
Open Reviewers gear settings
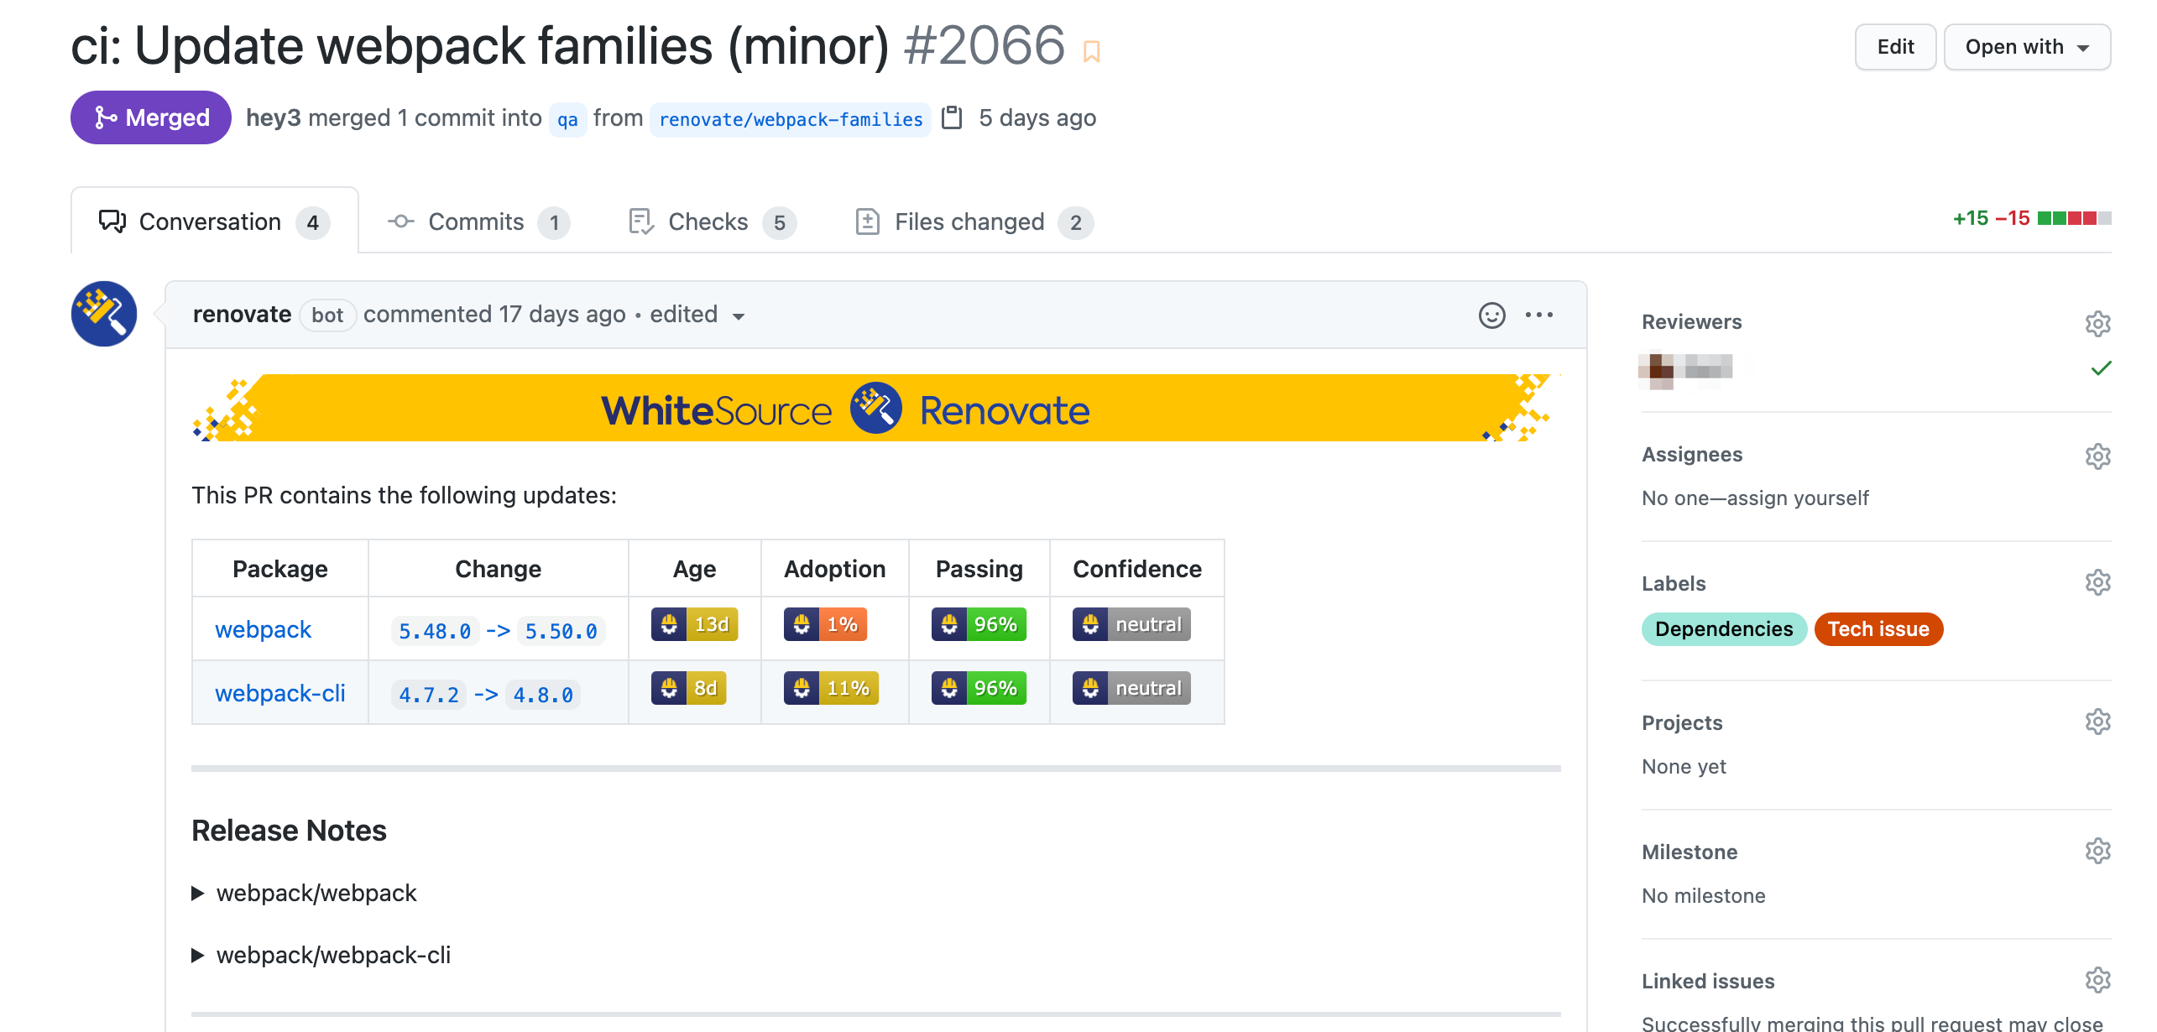pyautogui.click(x=2097, y=323)
